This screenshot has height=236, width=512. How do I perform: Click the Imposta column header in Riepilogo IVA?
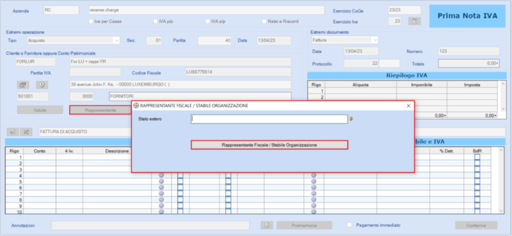(x=472, y=84)
